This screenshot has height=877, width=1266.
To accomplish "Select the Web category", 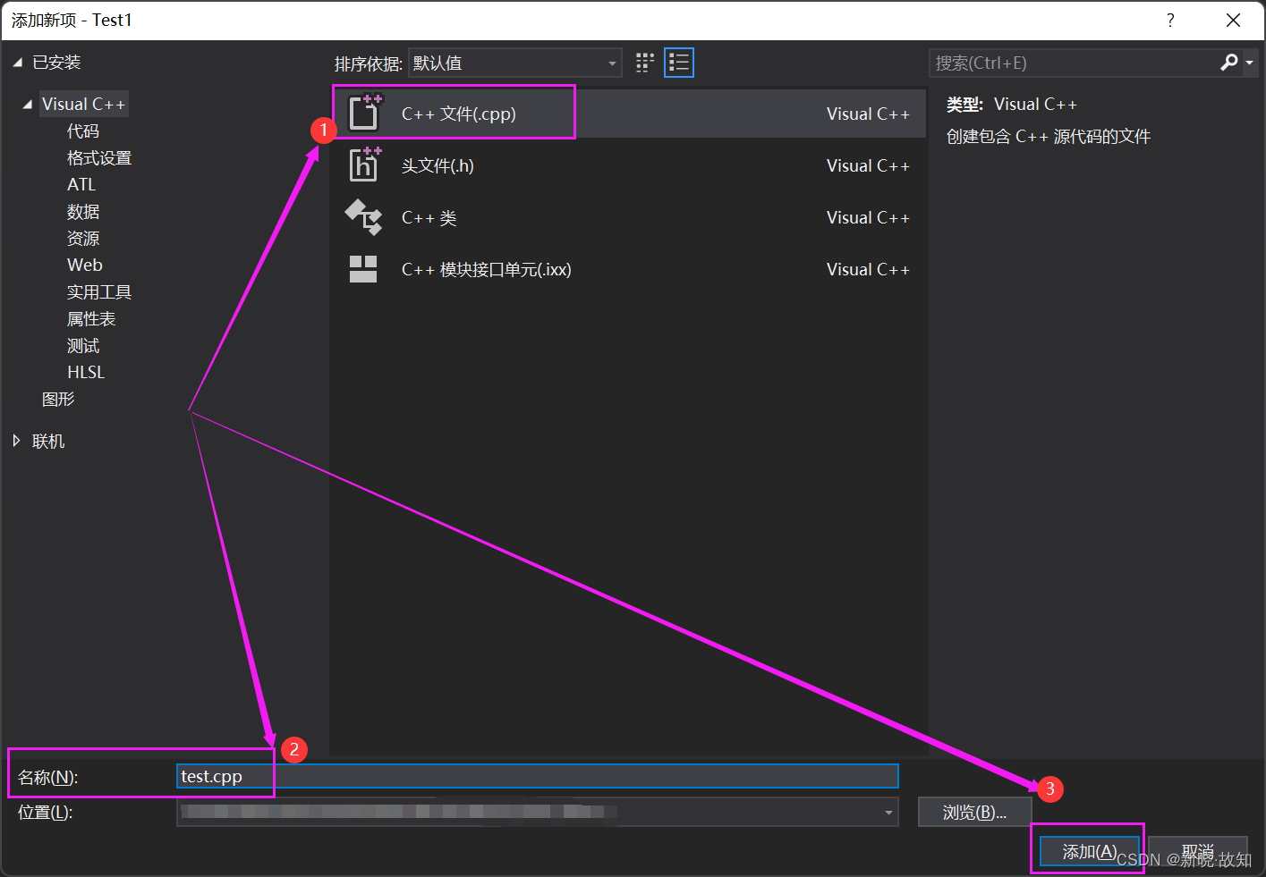I will pyautogui.click(x=85, y=265).
